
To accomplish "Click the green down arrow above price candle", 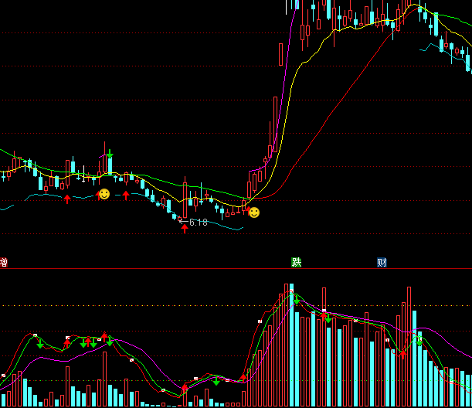I will tap(110, 155).
